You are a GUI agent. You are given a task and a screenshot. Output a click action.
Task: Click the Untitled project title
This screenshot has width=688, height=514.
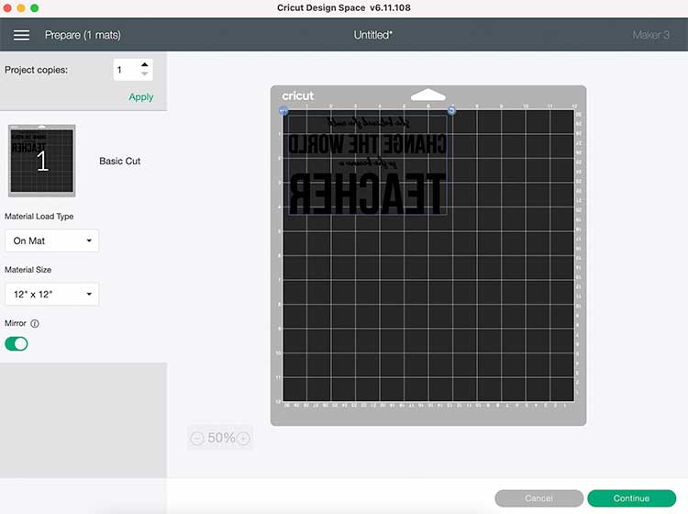(373, 35)
